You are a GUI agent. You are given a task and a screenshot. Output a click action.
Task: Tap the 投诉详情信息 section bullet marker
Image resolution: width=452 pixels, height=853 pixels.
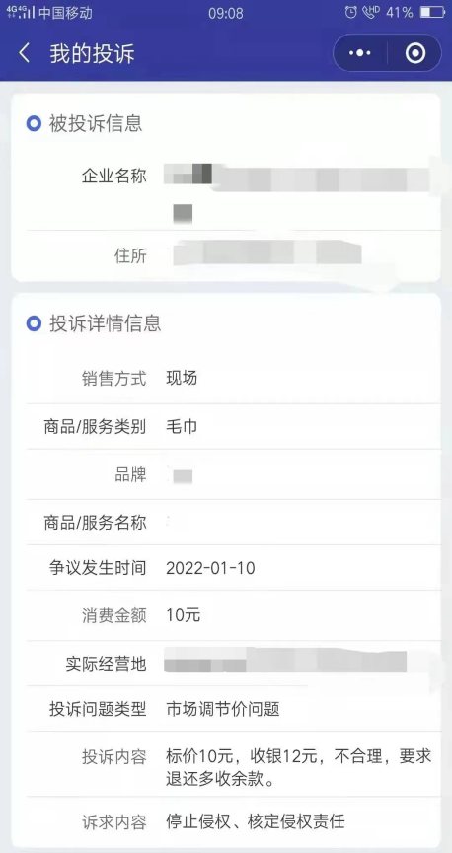coord(34,324)
